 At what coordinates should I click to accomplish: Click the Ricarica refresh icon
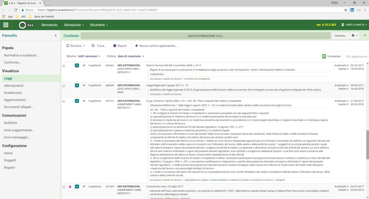click(68, 45)
